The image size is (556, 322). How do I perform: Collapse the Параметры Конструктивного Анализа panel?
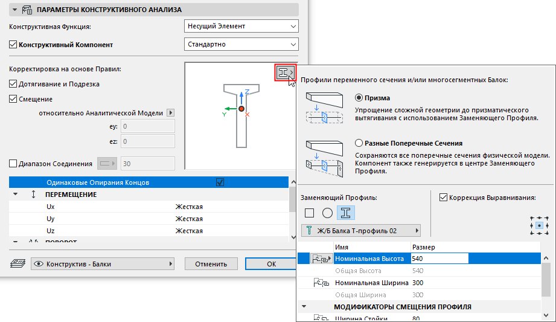point(14,10)
